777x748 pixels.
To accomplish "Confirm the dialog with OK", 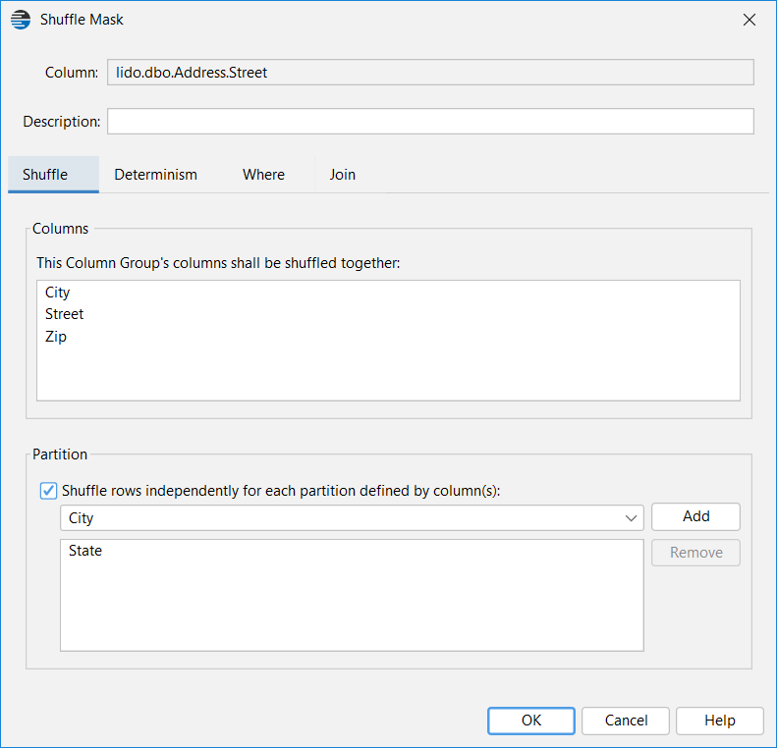I will click(x=531, y=721).
